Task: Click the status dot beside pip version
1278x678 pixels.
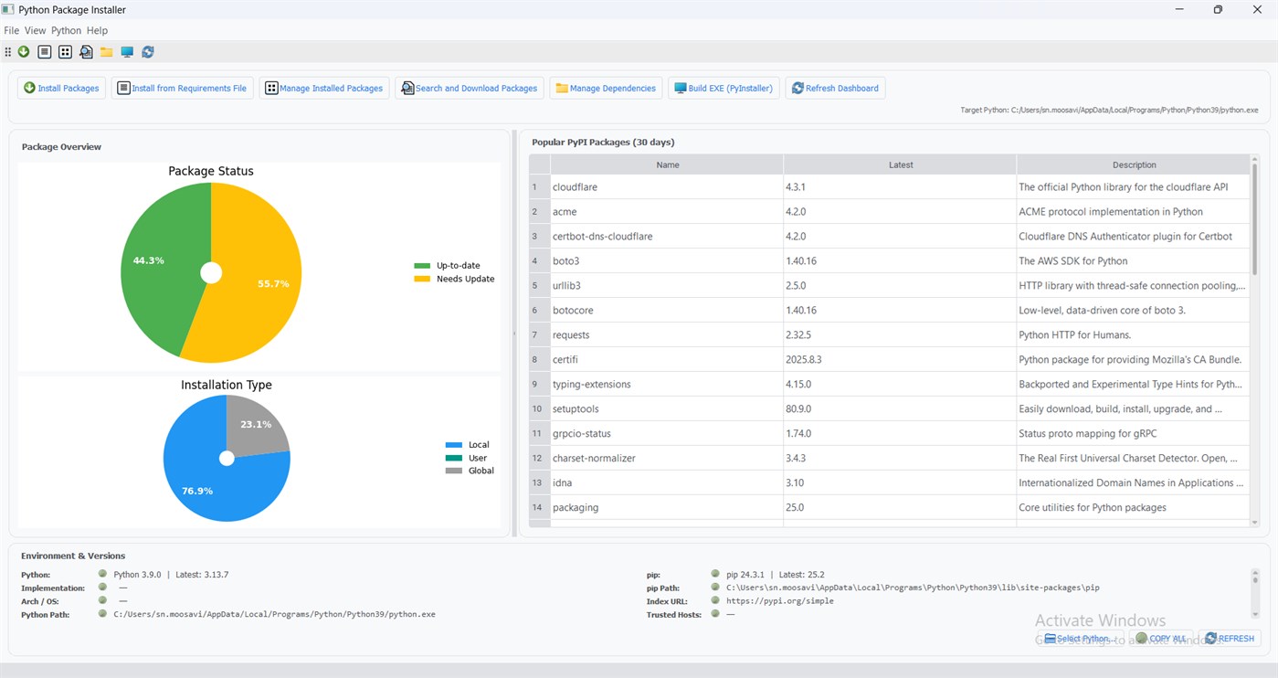Action: [x=715, y=574]
